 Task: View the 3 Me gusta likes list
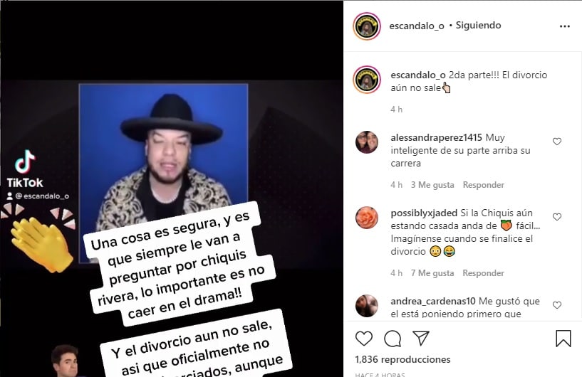click(432, 185)
